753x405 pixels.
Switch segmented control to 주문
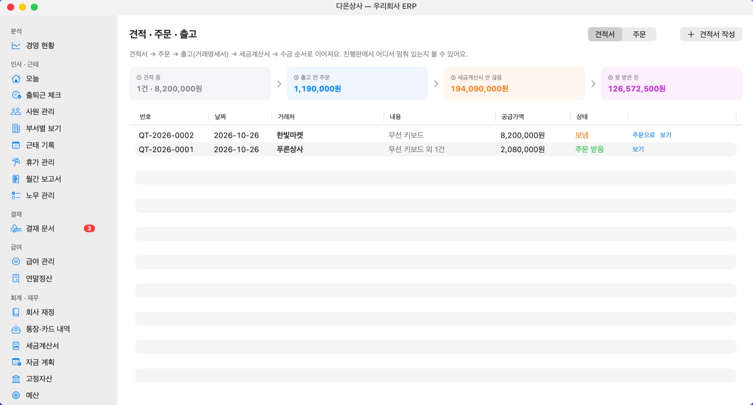639,34
